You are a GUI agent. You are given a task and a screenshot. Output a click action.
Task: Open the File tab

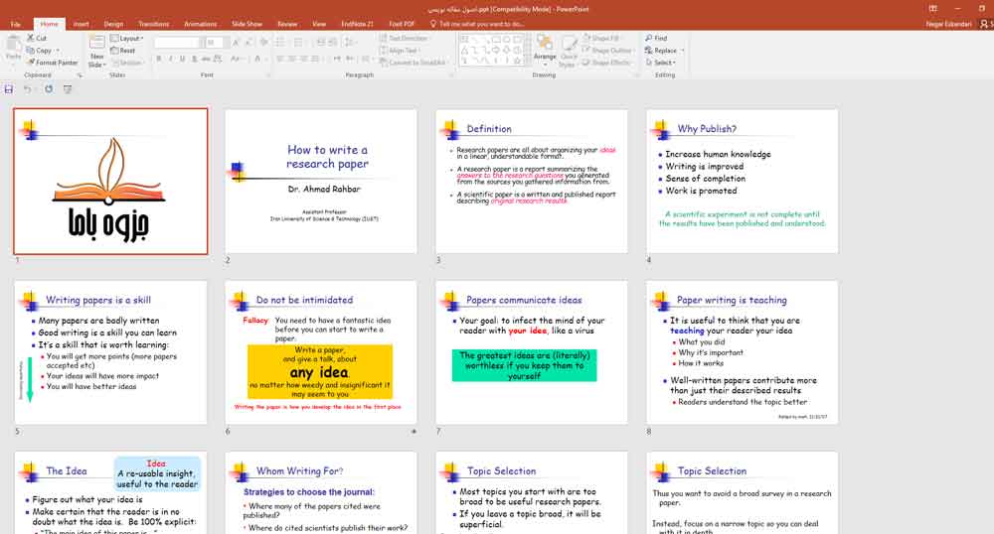pyautogui.click(x=16, y=24)
